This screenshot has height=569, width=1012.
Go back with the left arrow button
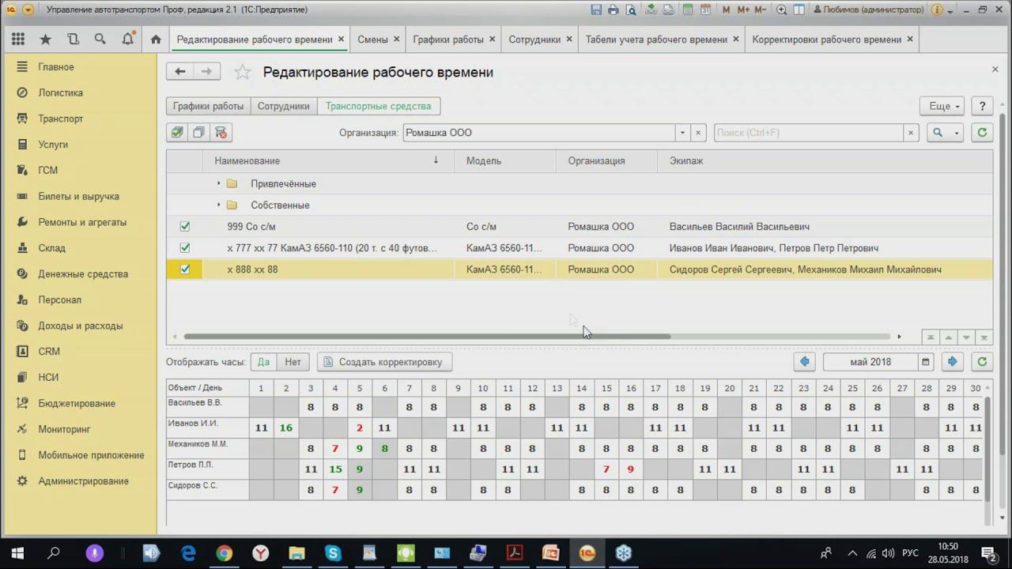[x=180, y=72]
